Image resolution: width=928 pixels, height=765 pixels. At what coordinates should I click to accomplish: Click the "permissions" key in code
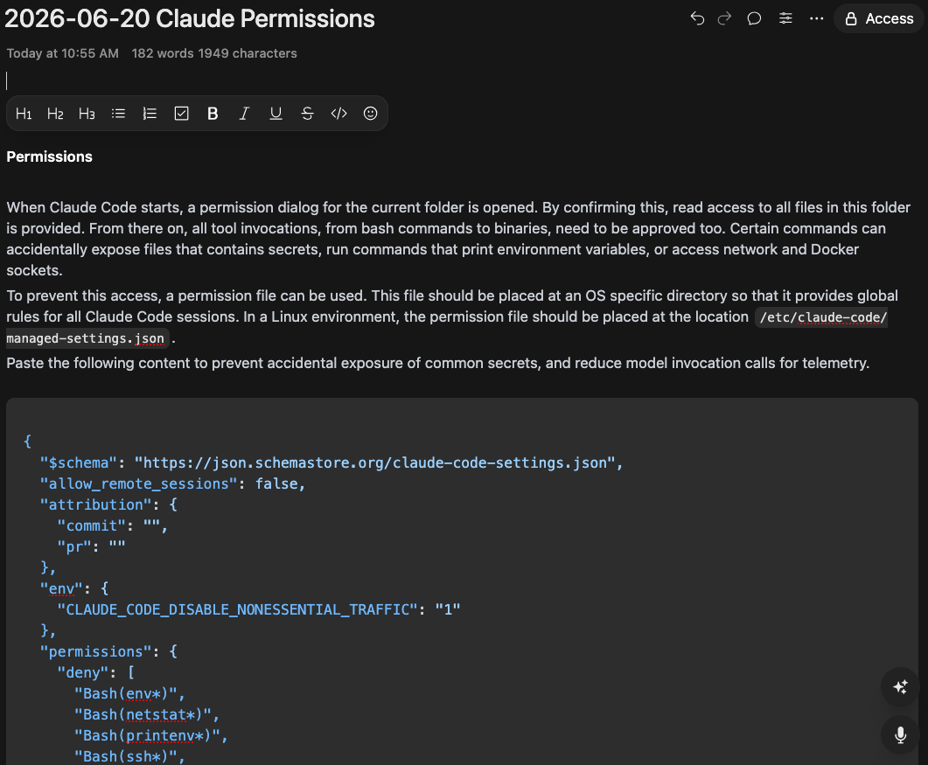tap(96, 651)
